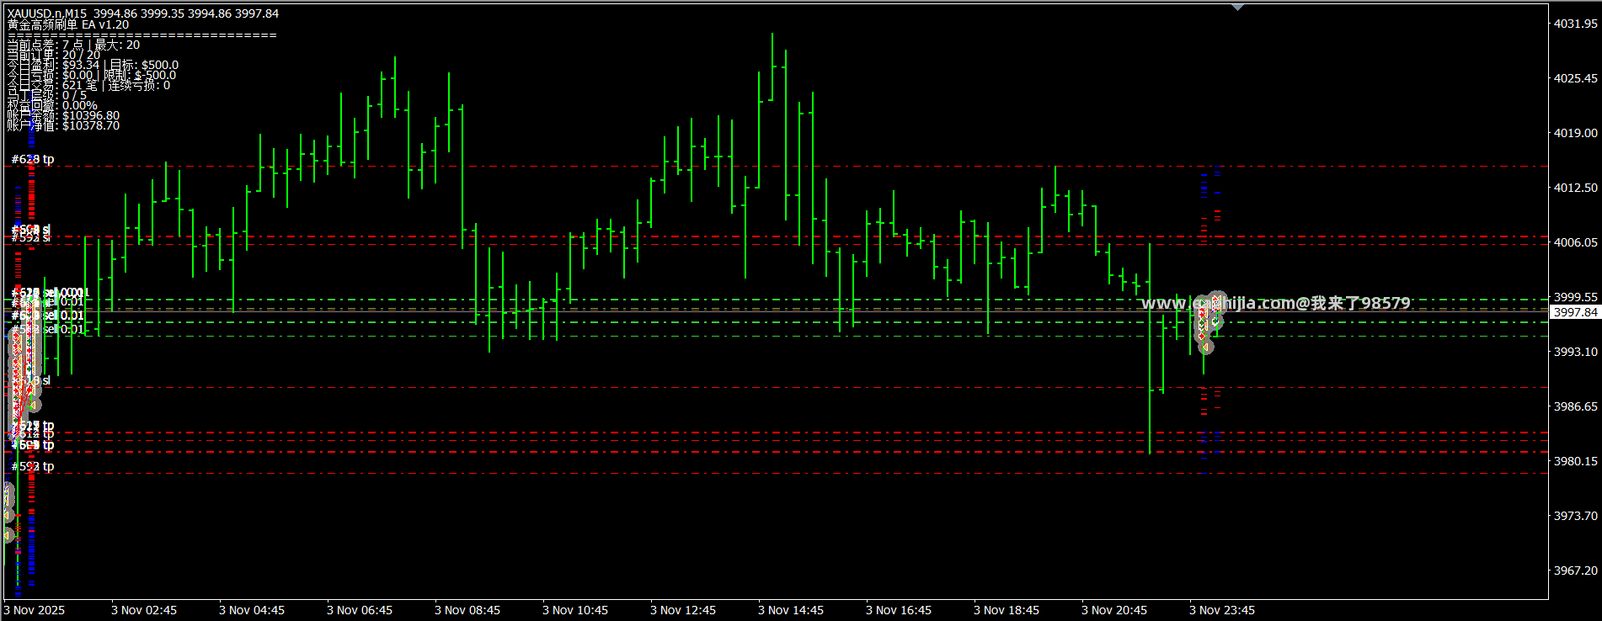Click the '当前订单: 20 / 20' line
Viewport: 1602px width, 621px height.
[x=54, y=55]
